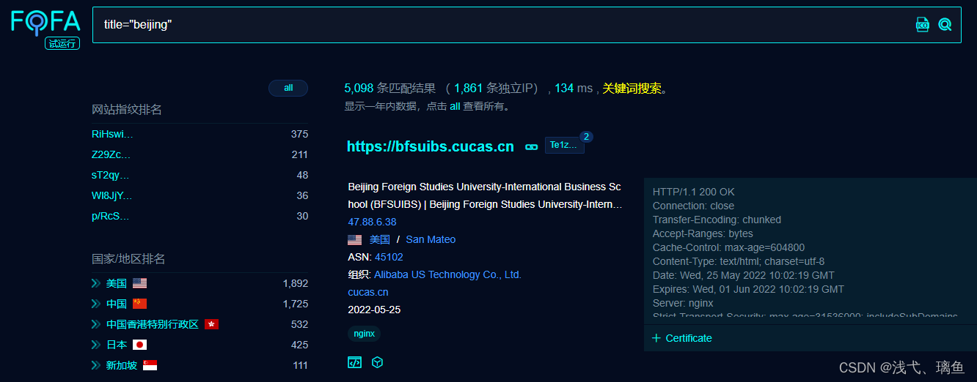Viewport: 977px width, 382px height.
Task: Click the cube icon under nginx tag
Action: (377, 362)
